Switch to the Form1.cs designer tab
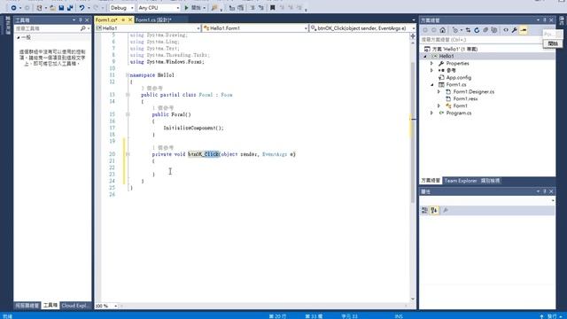This screenshot has height=319, width=567. pos(153,19)
